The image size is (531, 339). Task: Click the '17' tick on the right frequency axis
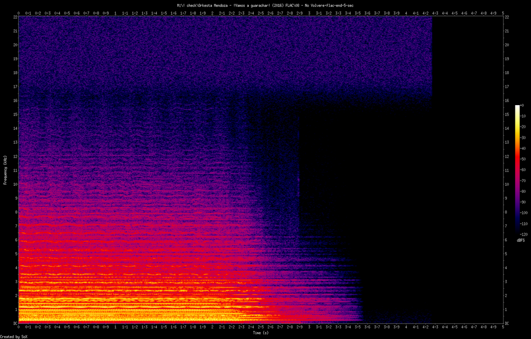[x=507, y=86]
